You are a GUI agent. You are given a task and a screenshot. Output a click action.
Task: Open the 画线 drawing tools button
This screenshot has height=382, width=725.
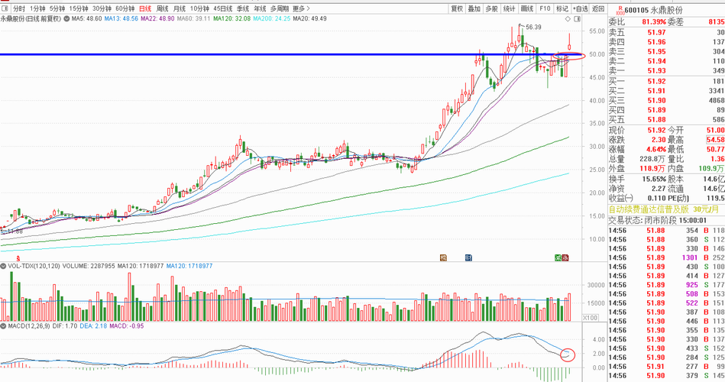tap(526, 9)
